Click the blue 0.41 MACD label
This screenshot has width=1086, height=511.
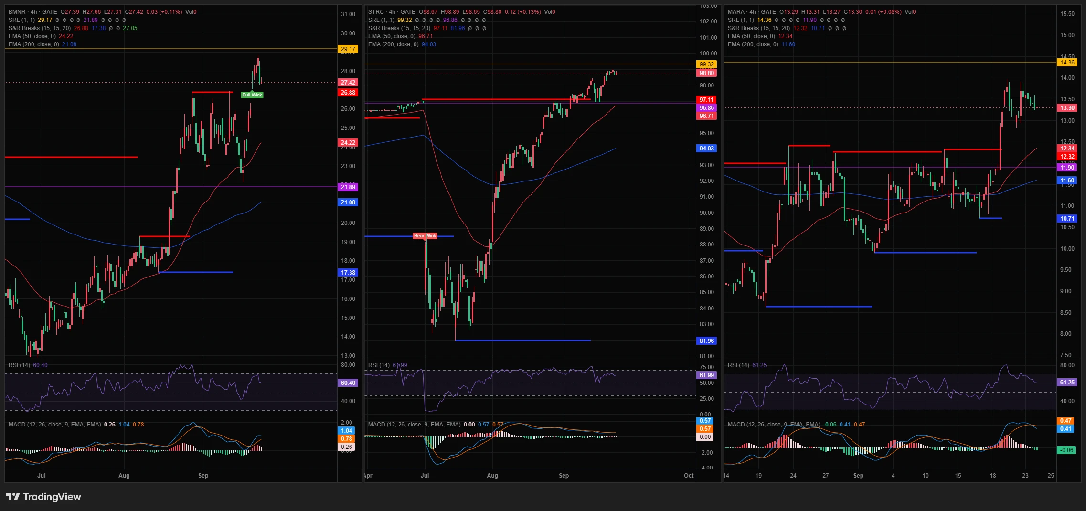(x=1066, y=429)
